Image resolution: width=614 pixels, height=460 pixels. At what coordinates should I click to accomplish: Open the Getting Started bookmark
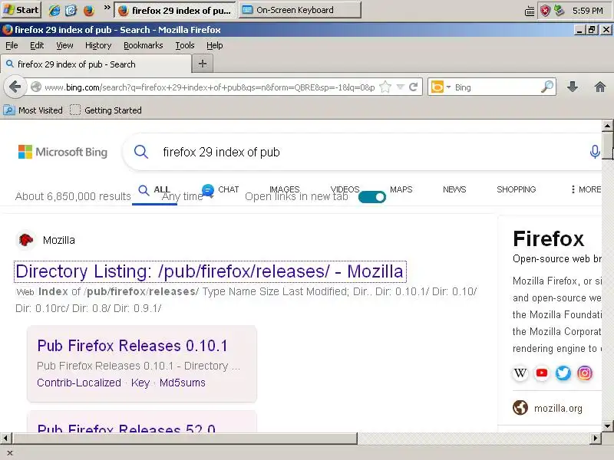[106, 110]
